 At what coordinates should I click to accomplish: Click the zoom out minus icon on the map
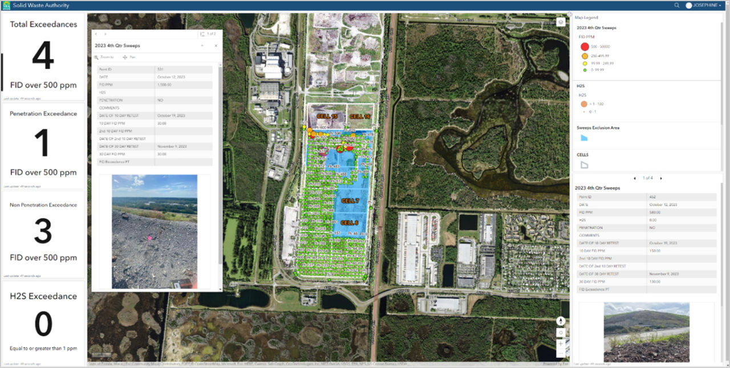[561, 354]
